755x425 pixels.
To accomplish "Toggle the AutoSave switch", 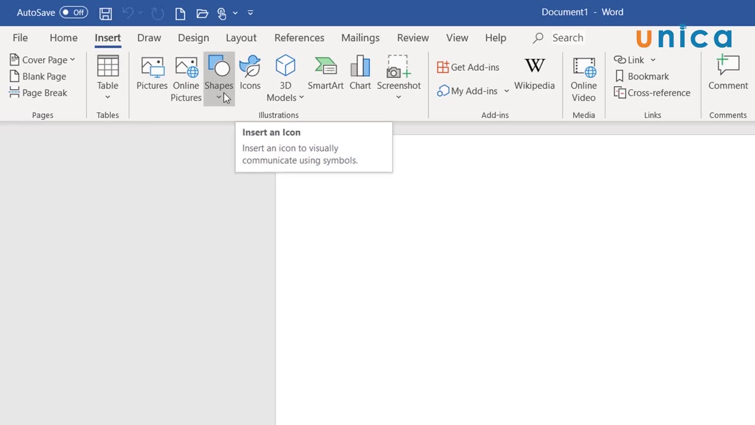I will [73, 12].
